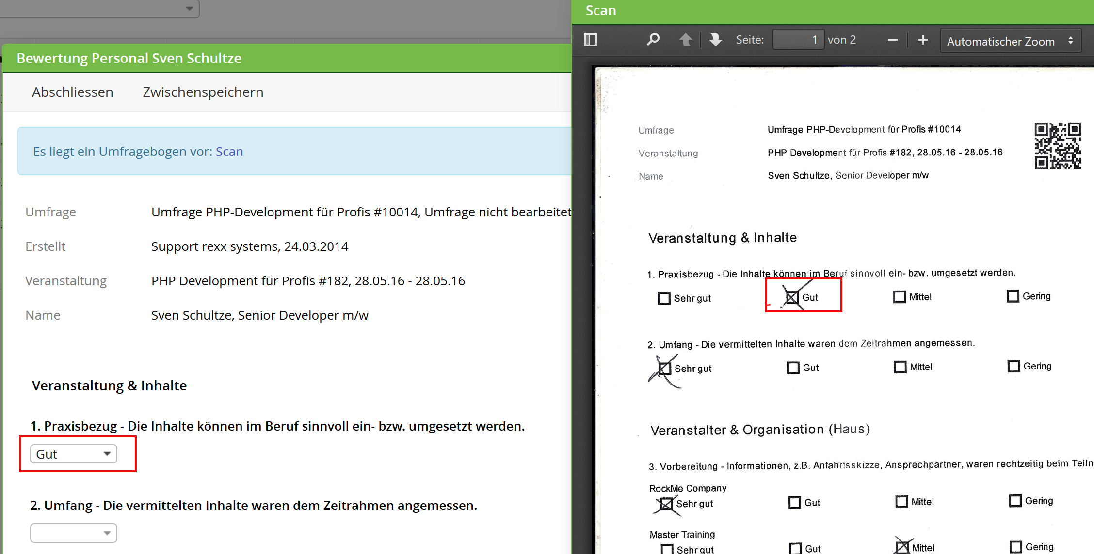
Task: Go to previous page arrow
Action: click(x=686, y=40)
